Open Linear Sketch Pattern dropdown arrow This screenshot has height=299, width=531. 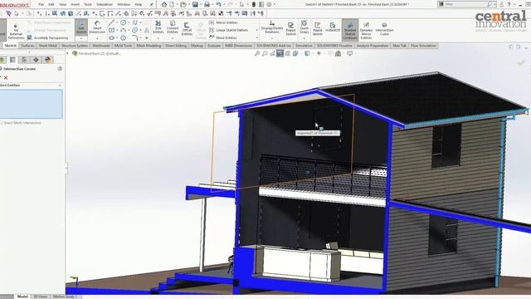coord(256,30)
